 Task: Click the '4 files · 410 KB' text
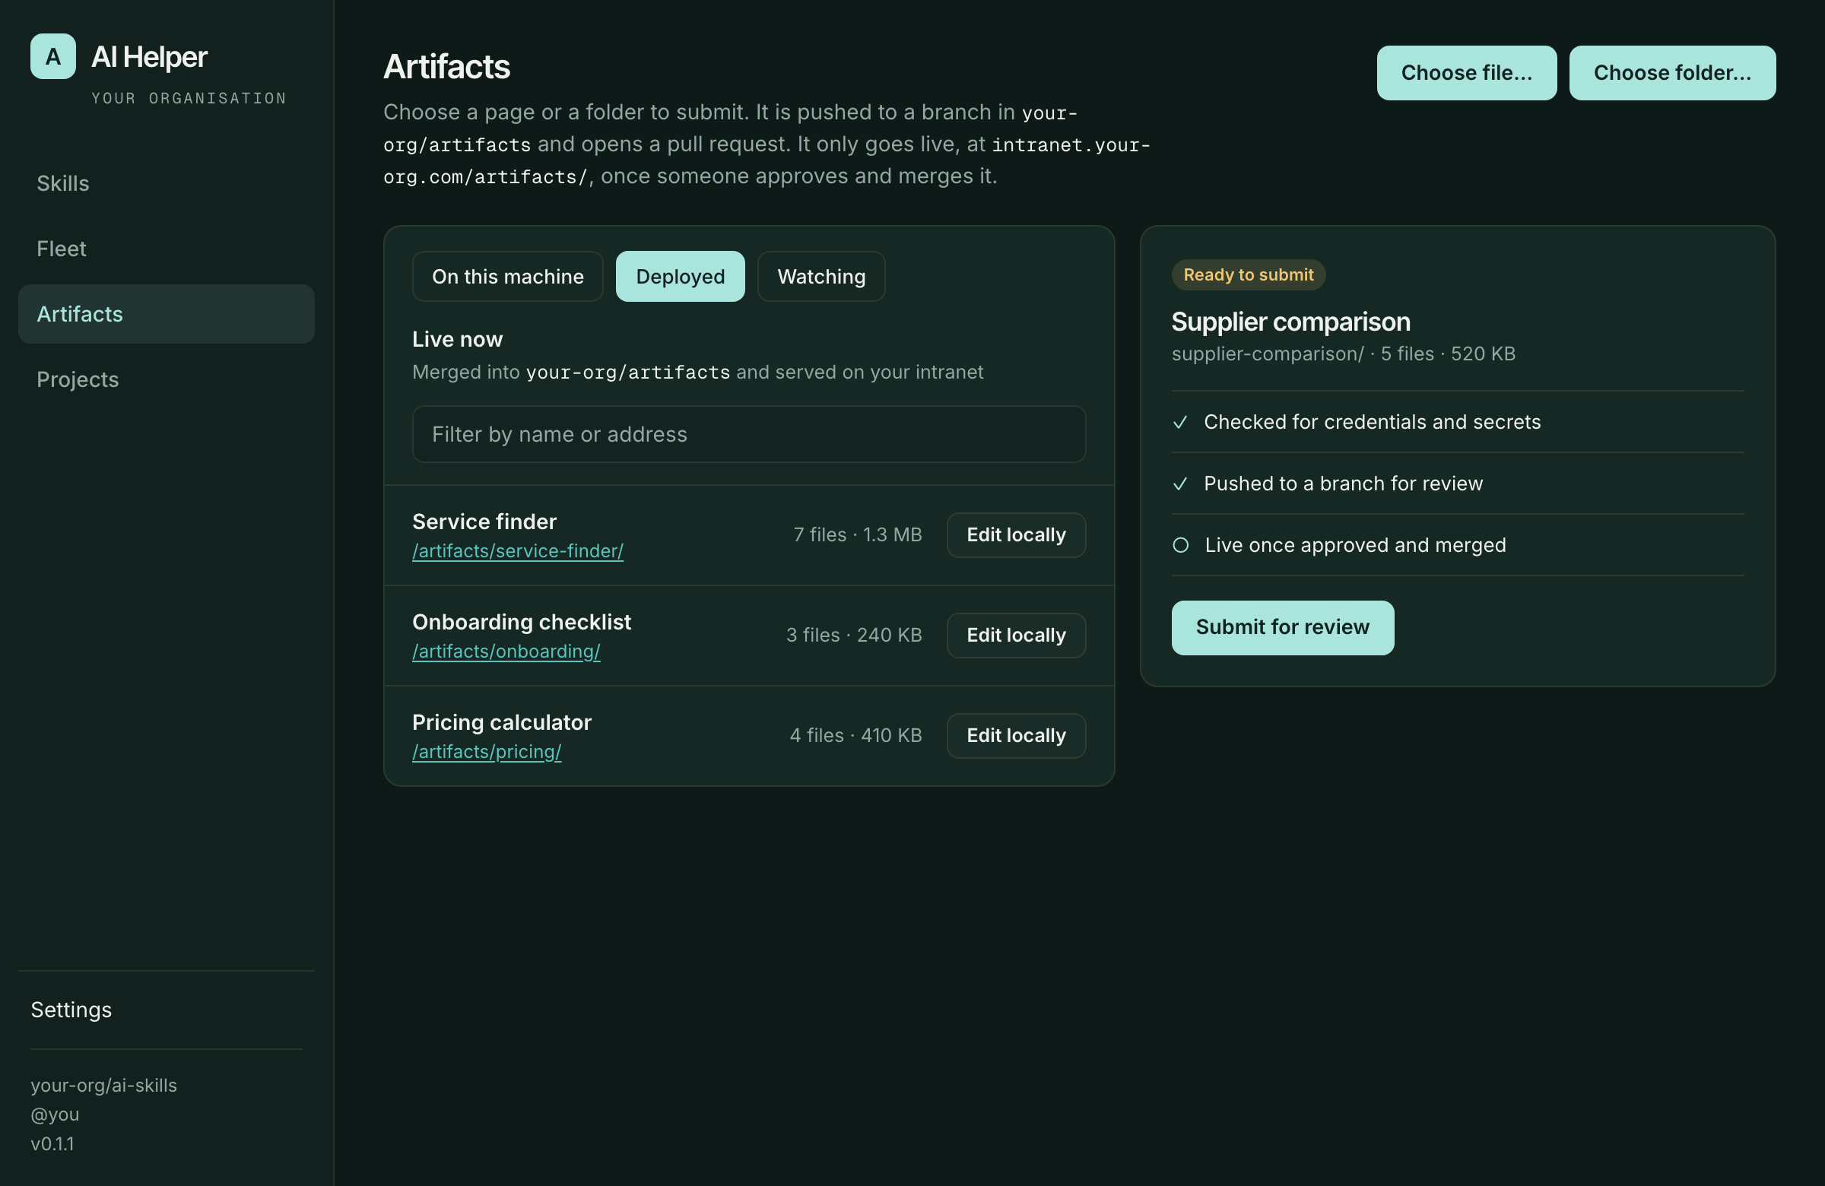pyautogui.click(x=855, y=736)
